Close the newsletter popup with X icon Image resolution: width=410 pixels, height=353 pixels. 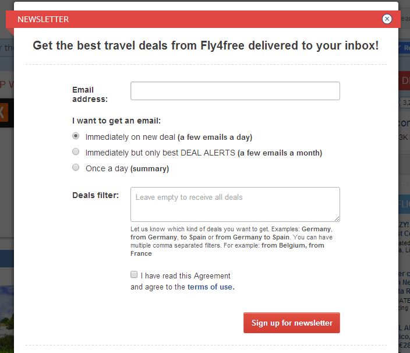point(387,19)
